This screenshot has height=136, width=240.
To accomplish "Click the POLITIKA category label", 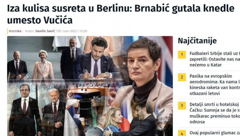I will coord(15,31).
